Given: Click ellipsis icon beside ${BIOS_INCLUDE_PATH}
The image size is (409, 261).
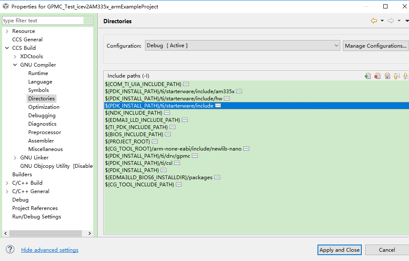Looking at the screenshot, I should click(168, 134).
